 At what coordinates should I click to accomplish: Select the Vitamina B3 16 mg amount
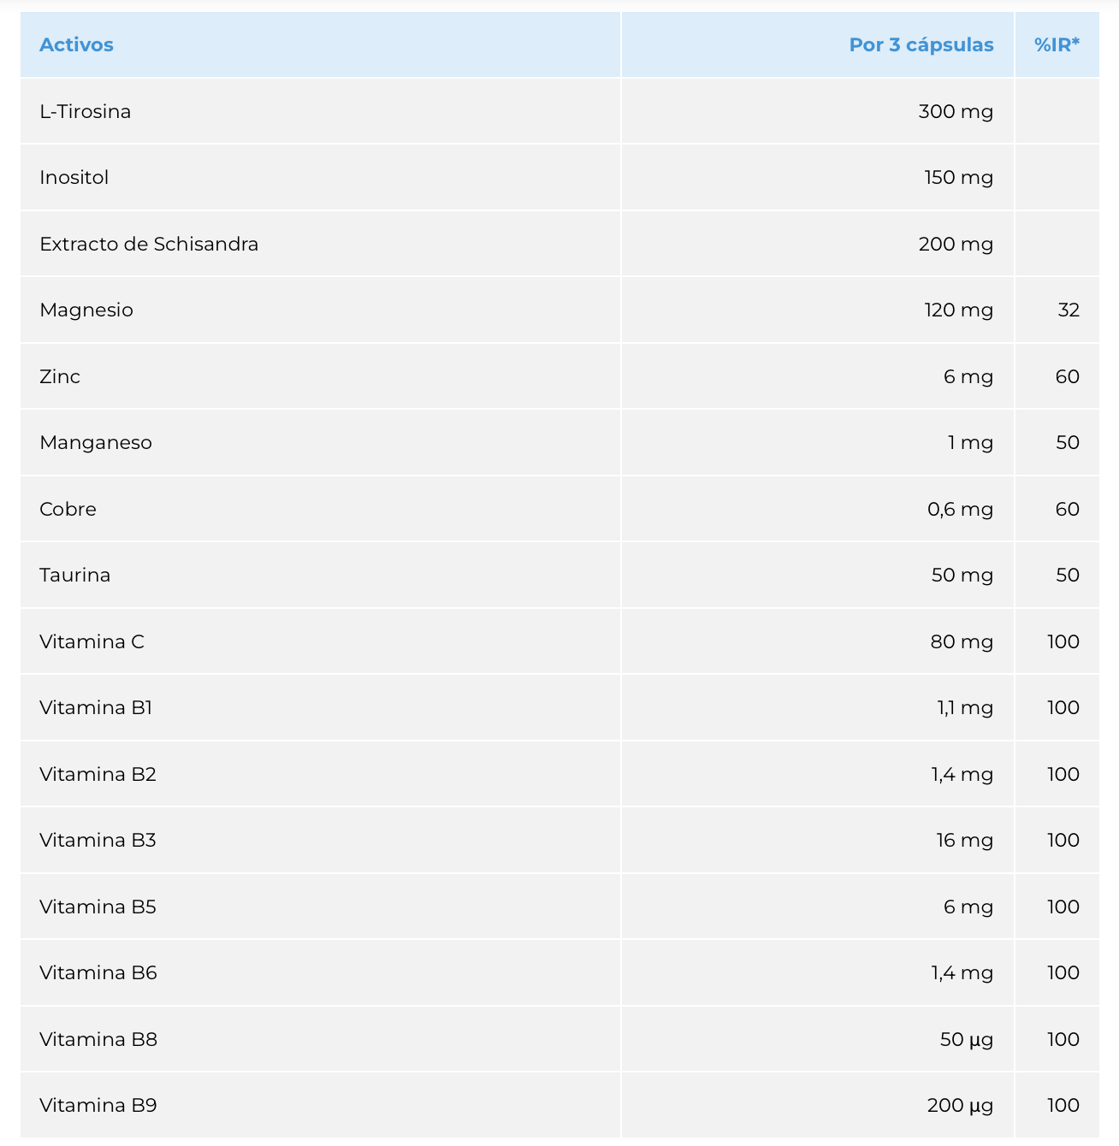coord(964,840)
